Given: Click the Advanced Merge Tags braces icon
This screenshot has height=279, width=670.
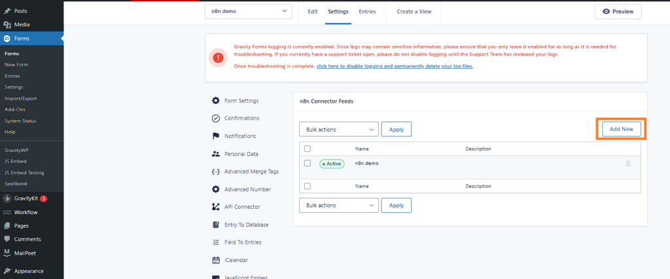Looking at the screenshot, I should [216, 172].
